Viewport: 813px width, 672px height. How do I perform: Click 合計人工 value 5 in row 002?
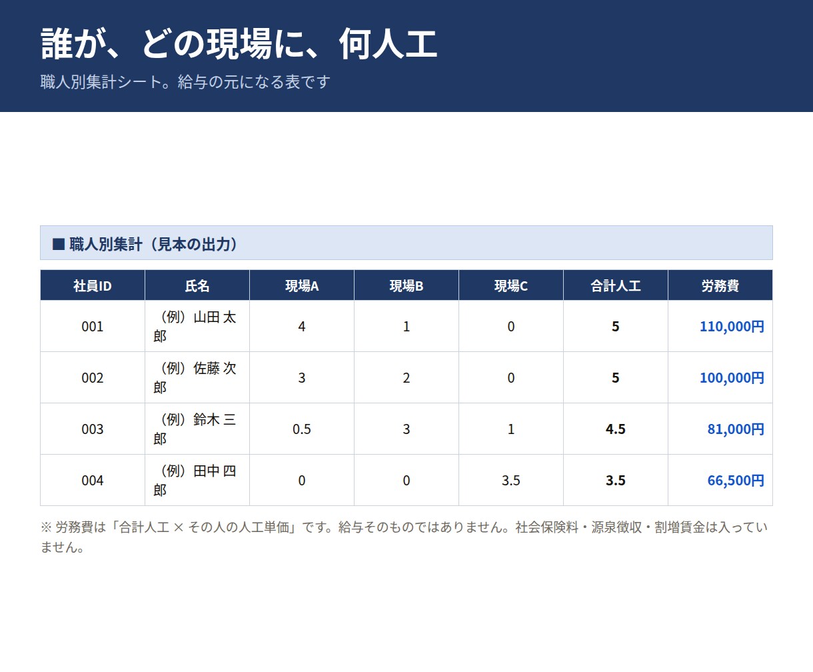click(x=616, y=378)
